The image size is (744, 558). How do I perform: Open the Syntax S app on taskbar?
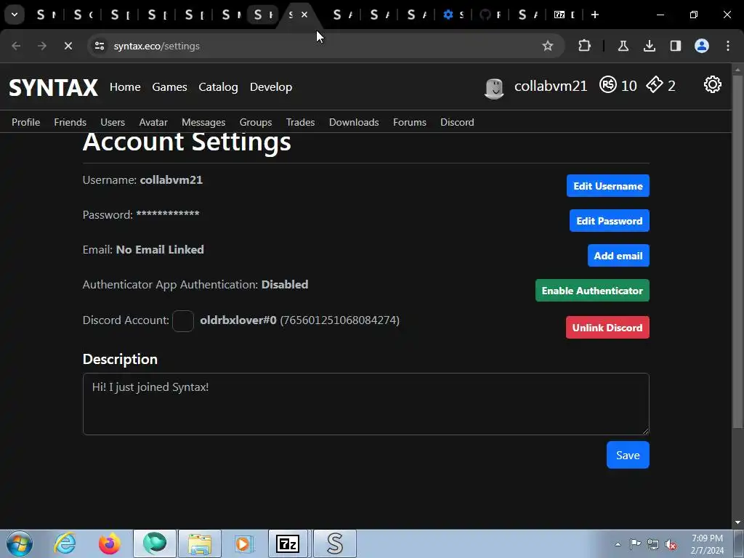334,543
